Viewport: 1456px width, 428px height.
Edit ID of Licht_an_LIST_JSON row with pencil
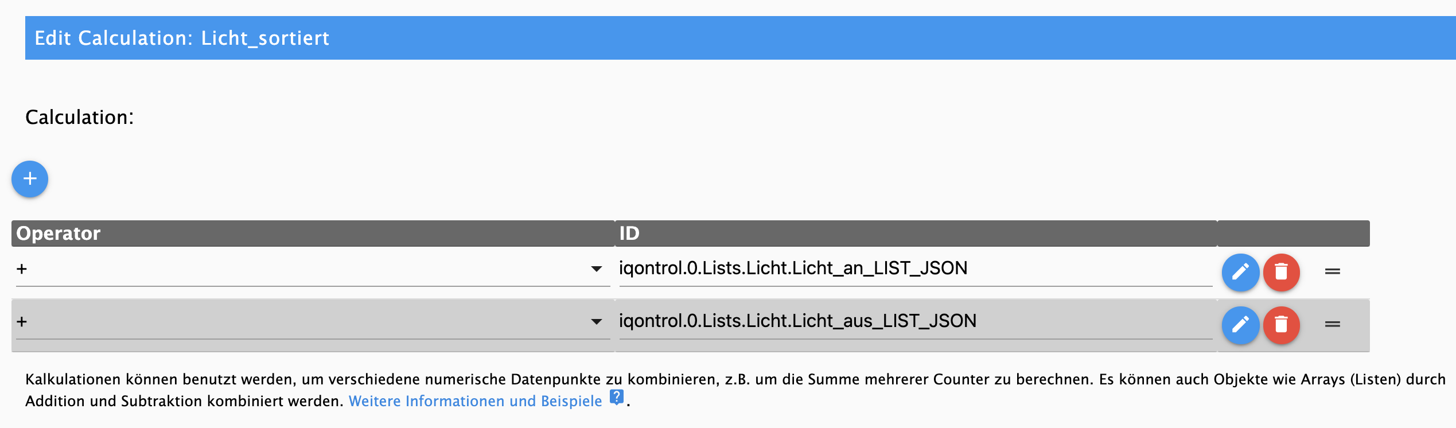[x=1240, y=272]
